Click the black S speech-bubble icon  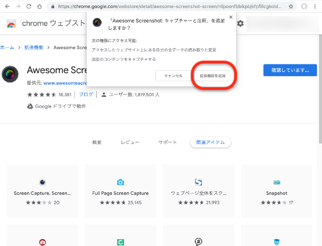(x=199, y=242)
